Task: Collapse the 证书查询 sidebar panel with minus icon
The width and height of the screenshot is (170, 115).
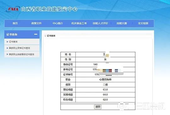Action: pyautogui.click(x=36, y=34)
